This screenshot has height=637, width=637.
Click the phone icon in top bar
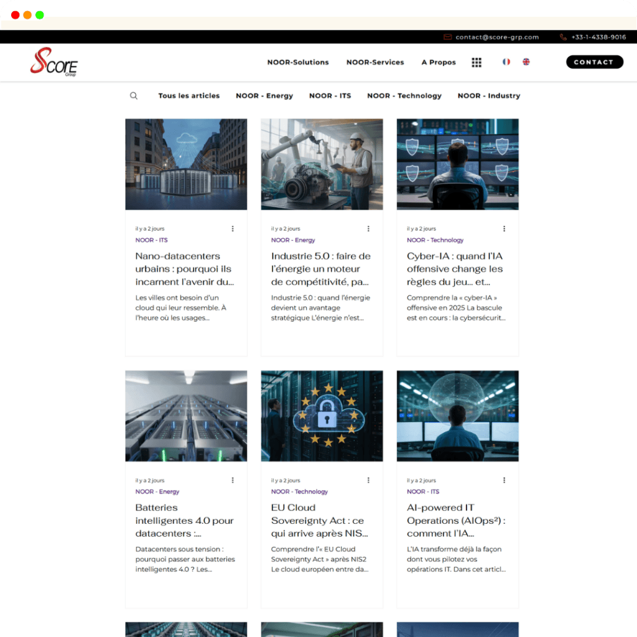pyautogui.click(x=563, y=37)
